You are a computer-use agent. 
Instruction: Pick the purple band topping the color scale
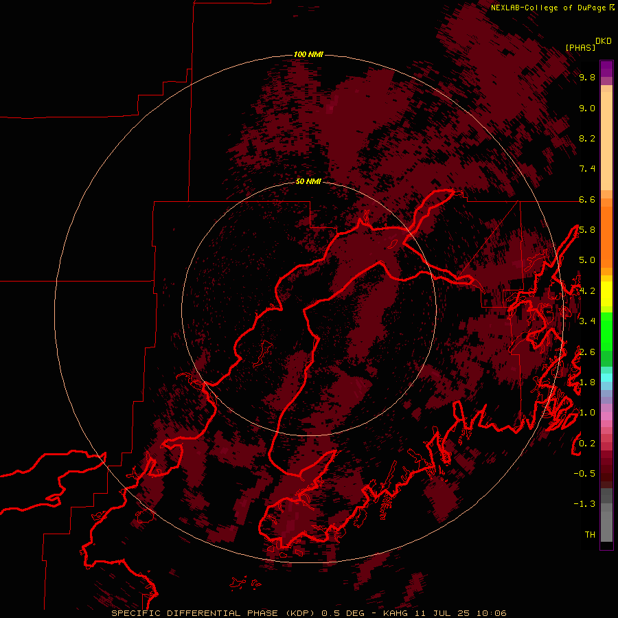[x=606, y=69]
